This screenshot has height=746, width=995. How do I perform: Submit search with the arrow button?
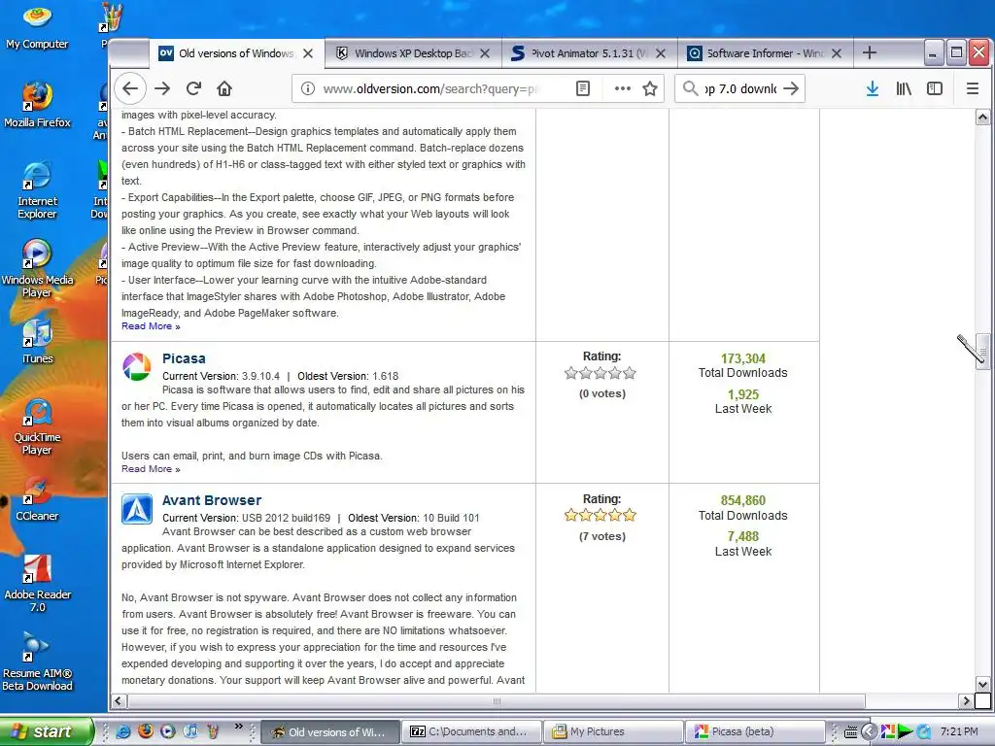[x=791, y=88]
